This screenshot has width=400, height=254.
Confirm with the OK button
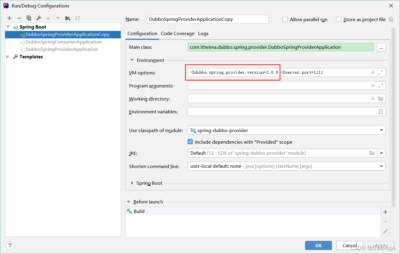tap(319, 245)
